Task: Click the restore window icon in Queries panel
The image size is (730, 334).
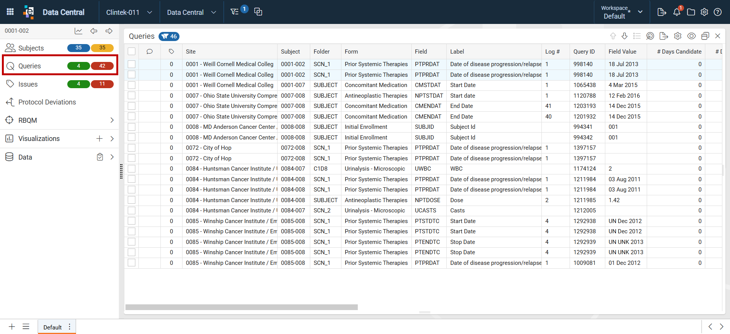Action: click(x=705, y=36)
